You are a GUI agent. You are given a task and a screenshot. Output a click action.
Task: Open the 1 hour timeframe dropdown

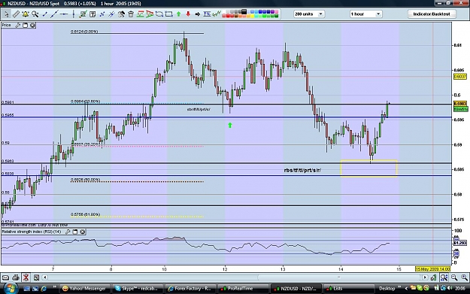pos(365,14)
